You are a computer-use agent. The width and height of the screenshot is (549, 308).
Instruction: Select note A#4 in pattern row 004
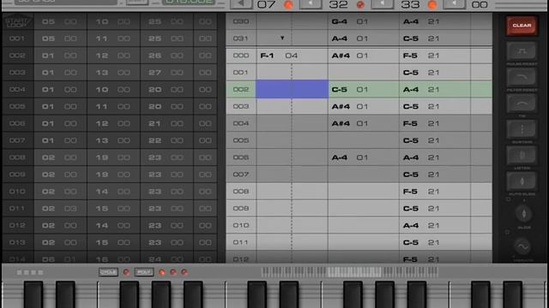341,123
